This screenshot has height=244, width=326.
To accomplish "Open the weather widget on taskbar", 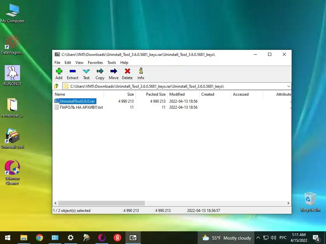I will coord(226,238).
